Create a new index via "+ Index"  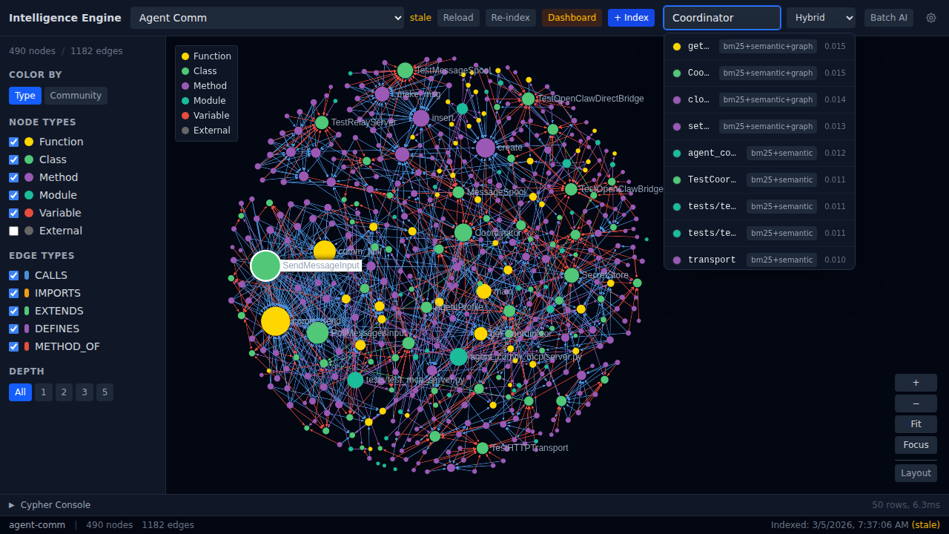631,17
